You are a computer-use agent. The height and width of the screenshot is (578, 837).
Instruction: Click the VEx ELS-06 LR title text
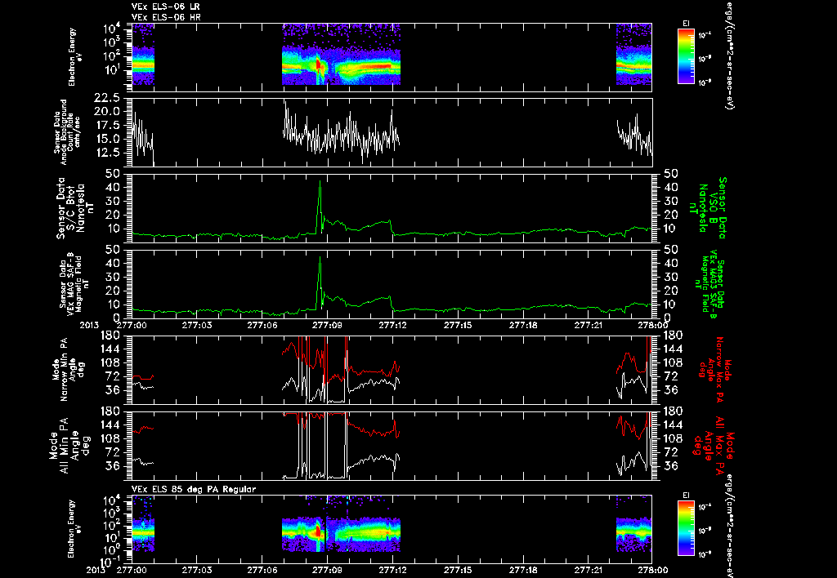[166, 7]
